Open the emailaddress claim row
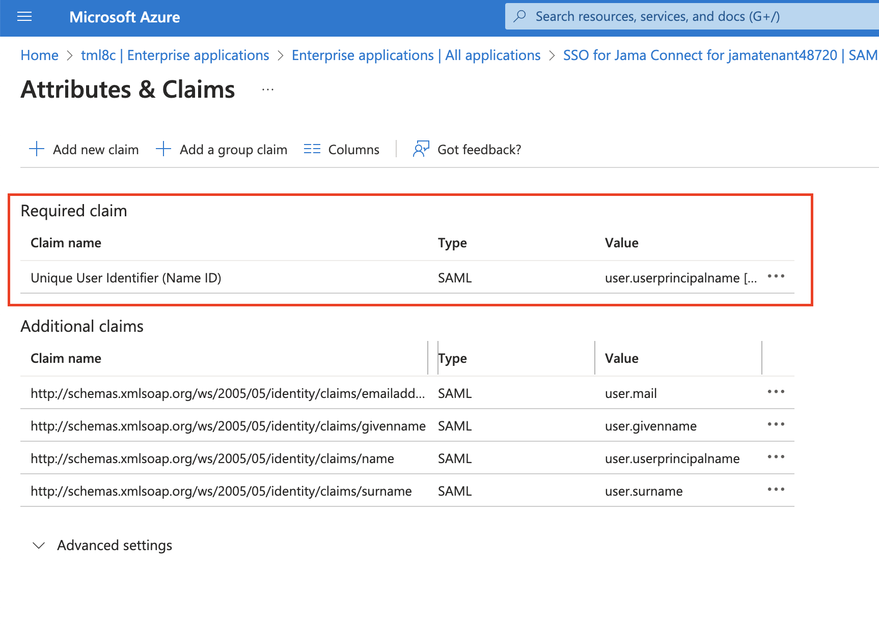Viewport: 879px width, 629px height. tap(227, 393)
